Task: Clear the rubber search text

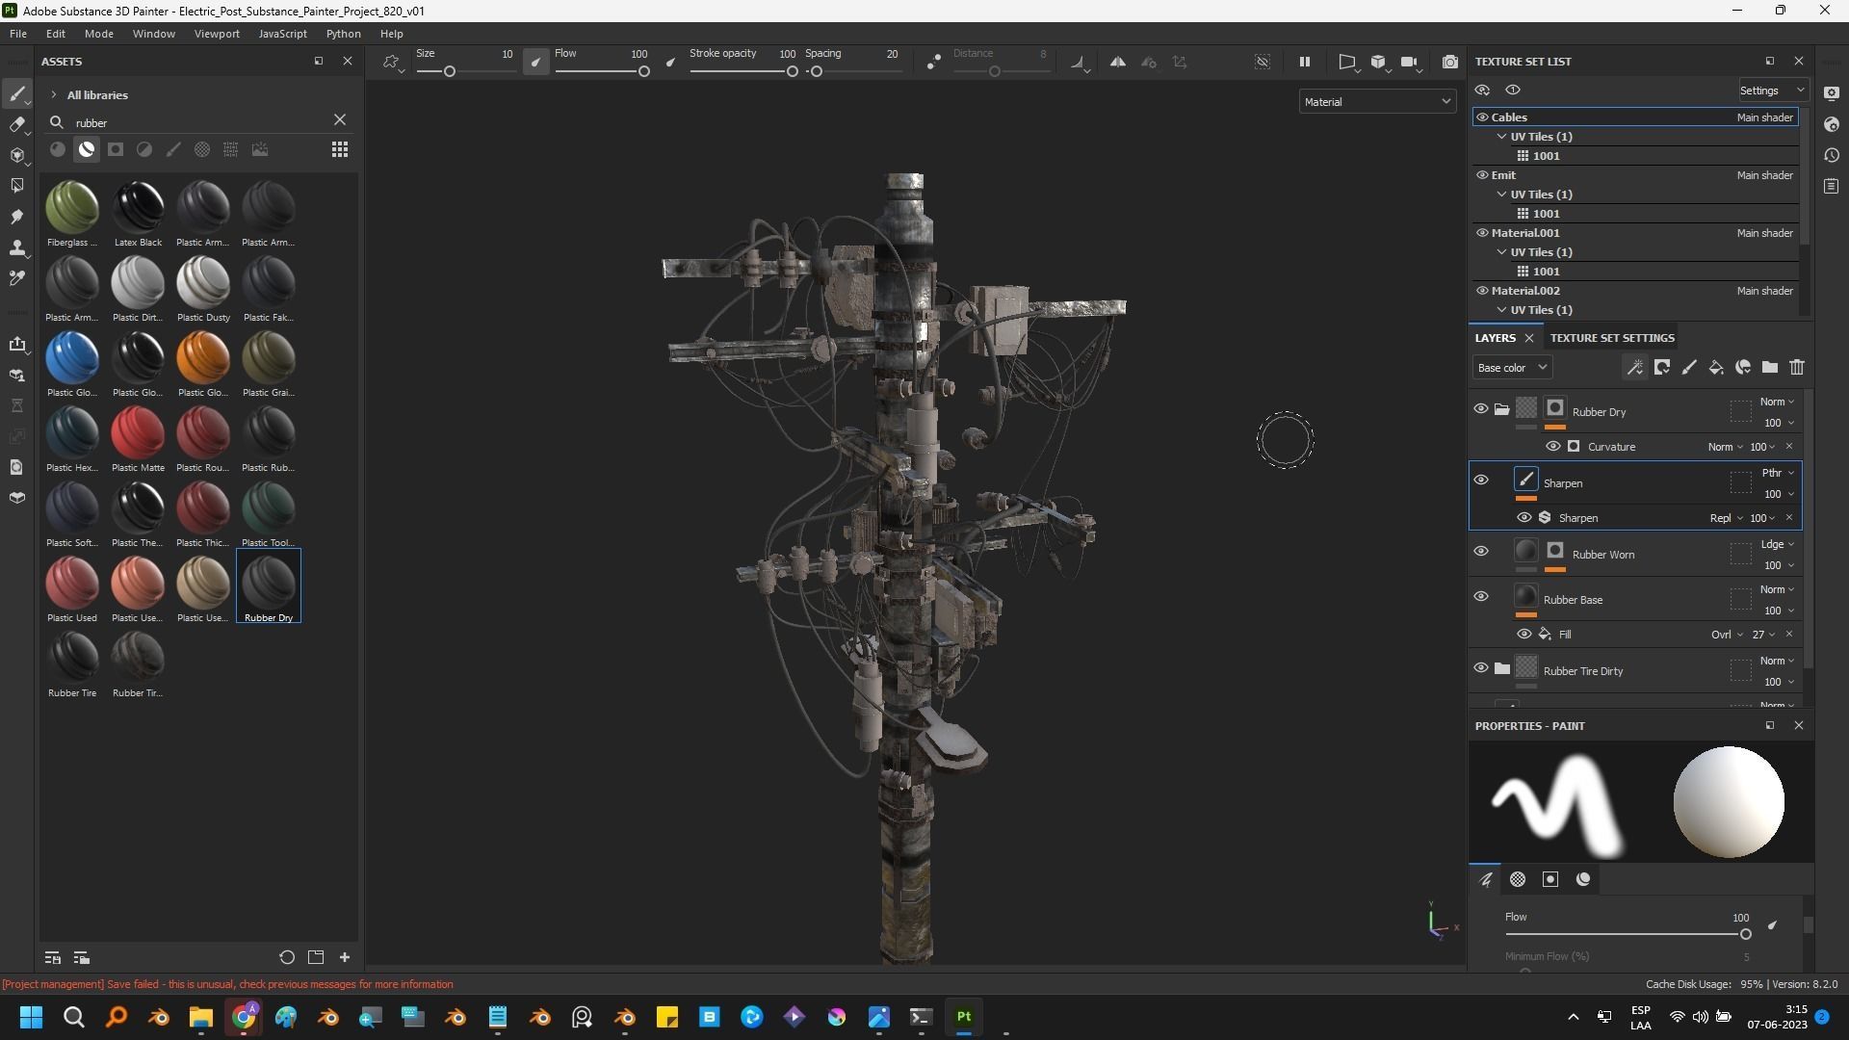Action: click(339, 120)
